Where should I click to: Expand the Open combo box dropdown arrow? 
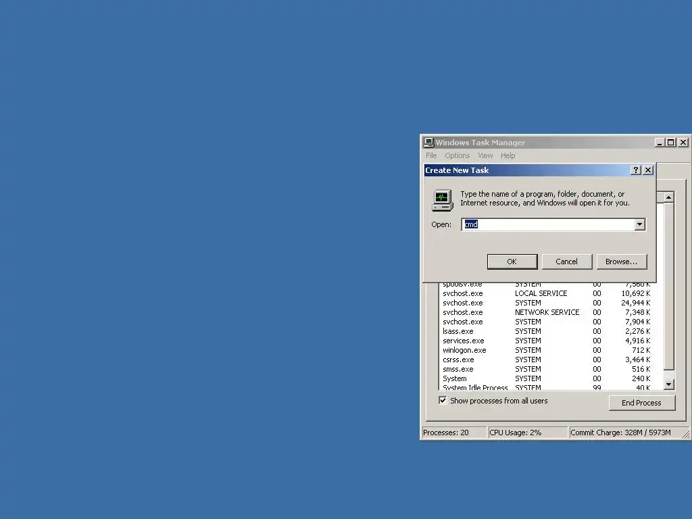pyautogui.click(x=639, y=224)
